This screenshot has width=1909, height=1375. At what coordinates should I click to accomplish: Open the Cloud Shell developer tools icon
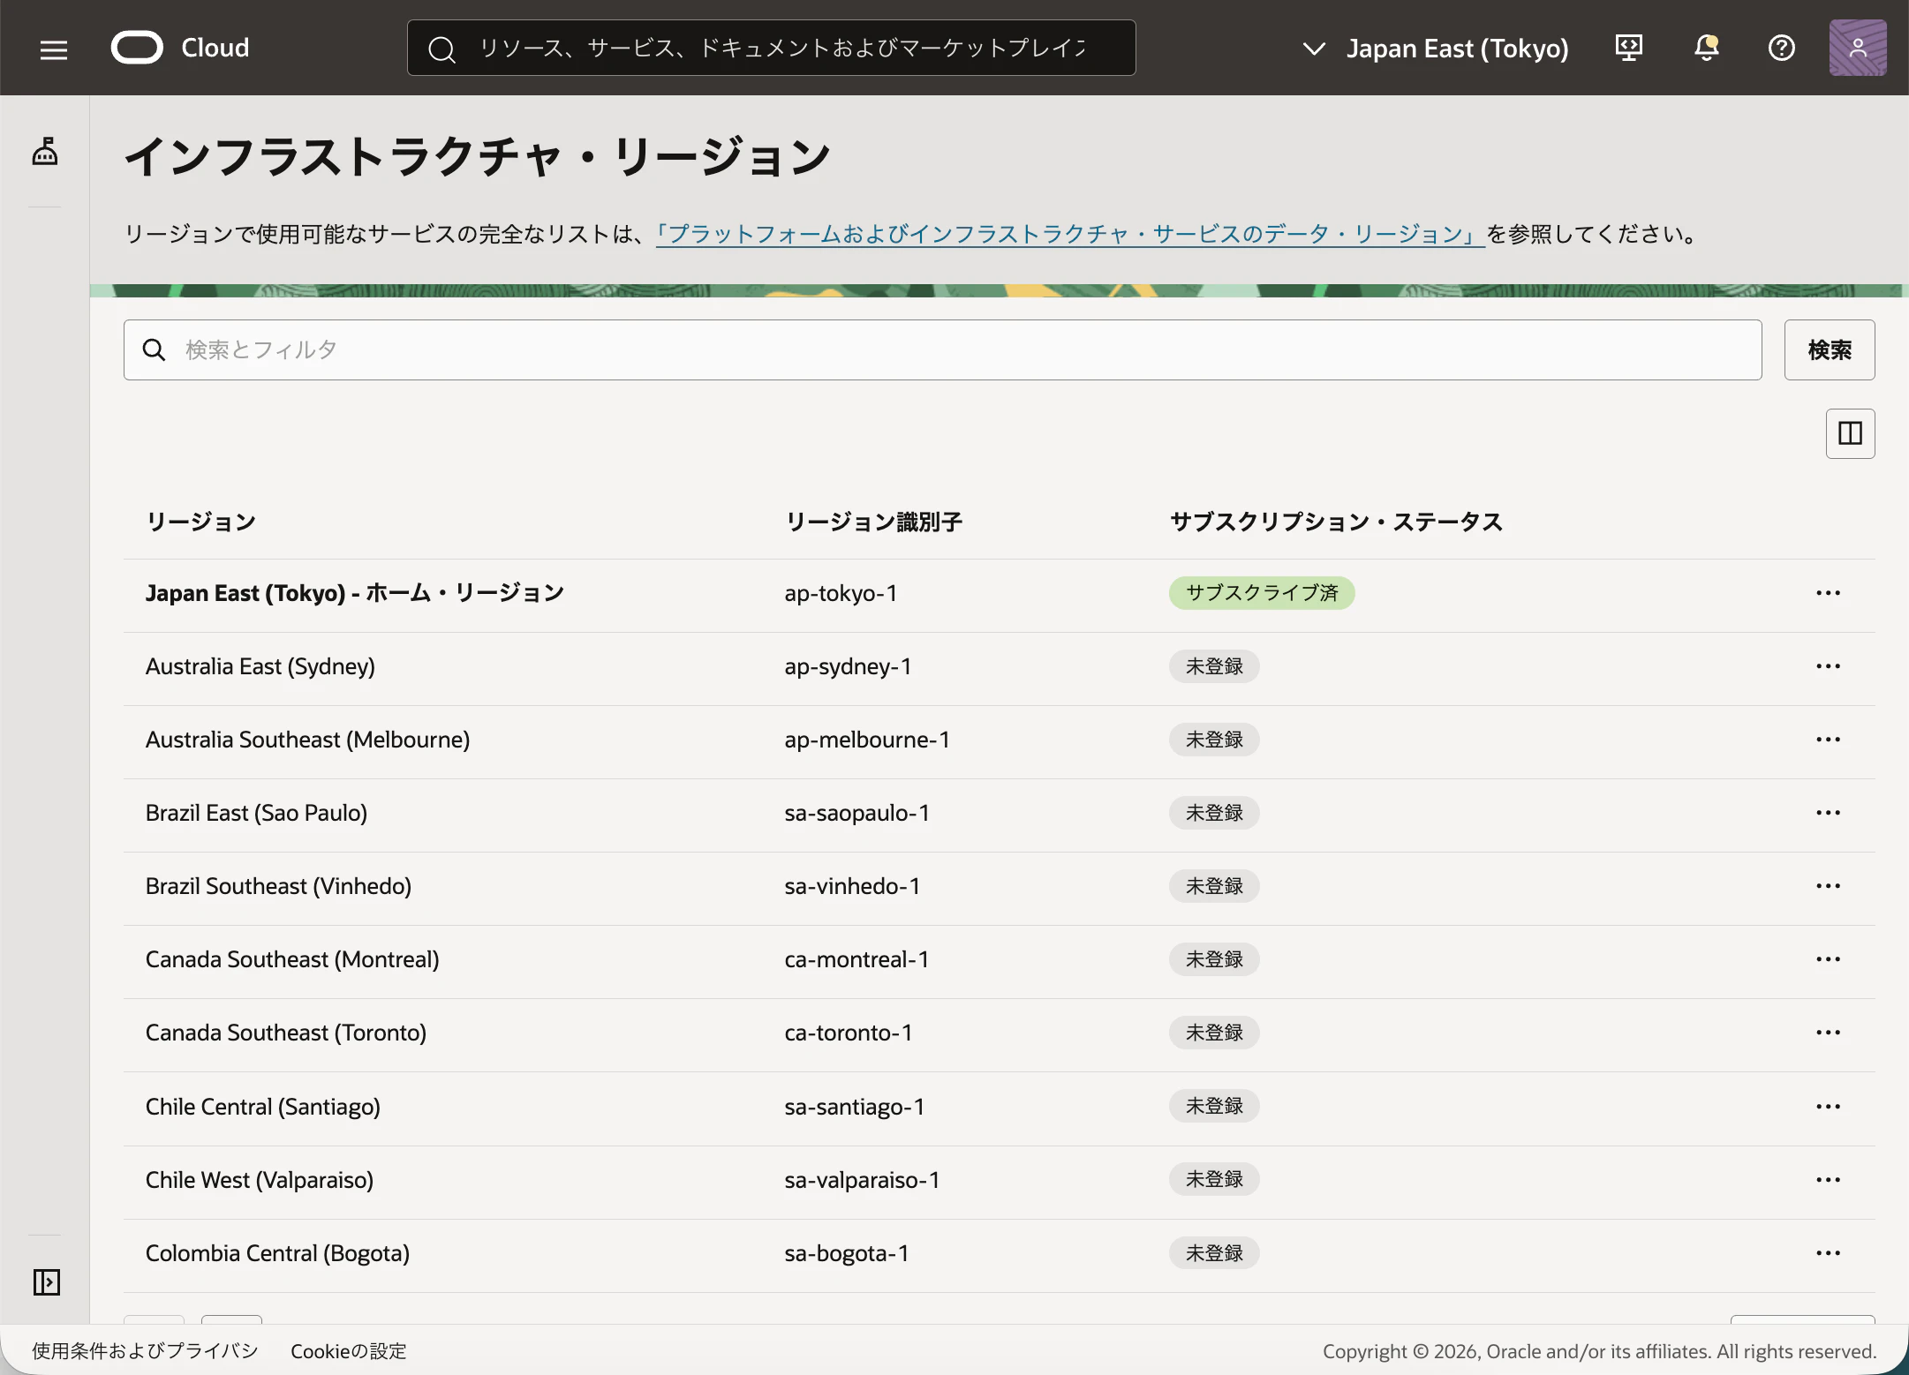pyautogui.click(x=1629, y=48)
